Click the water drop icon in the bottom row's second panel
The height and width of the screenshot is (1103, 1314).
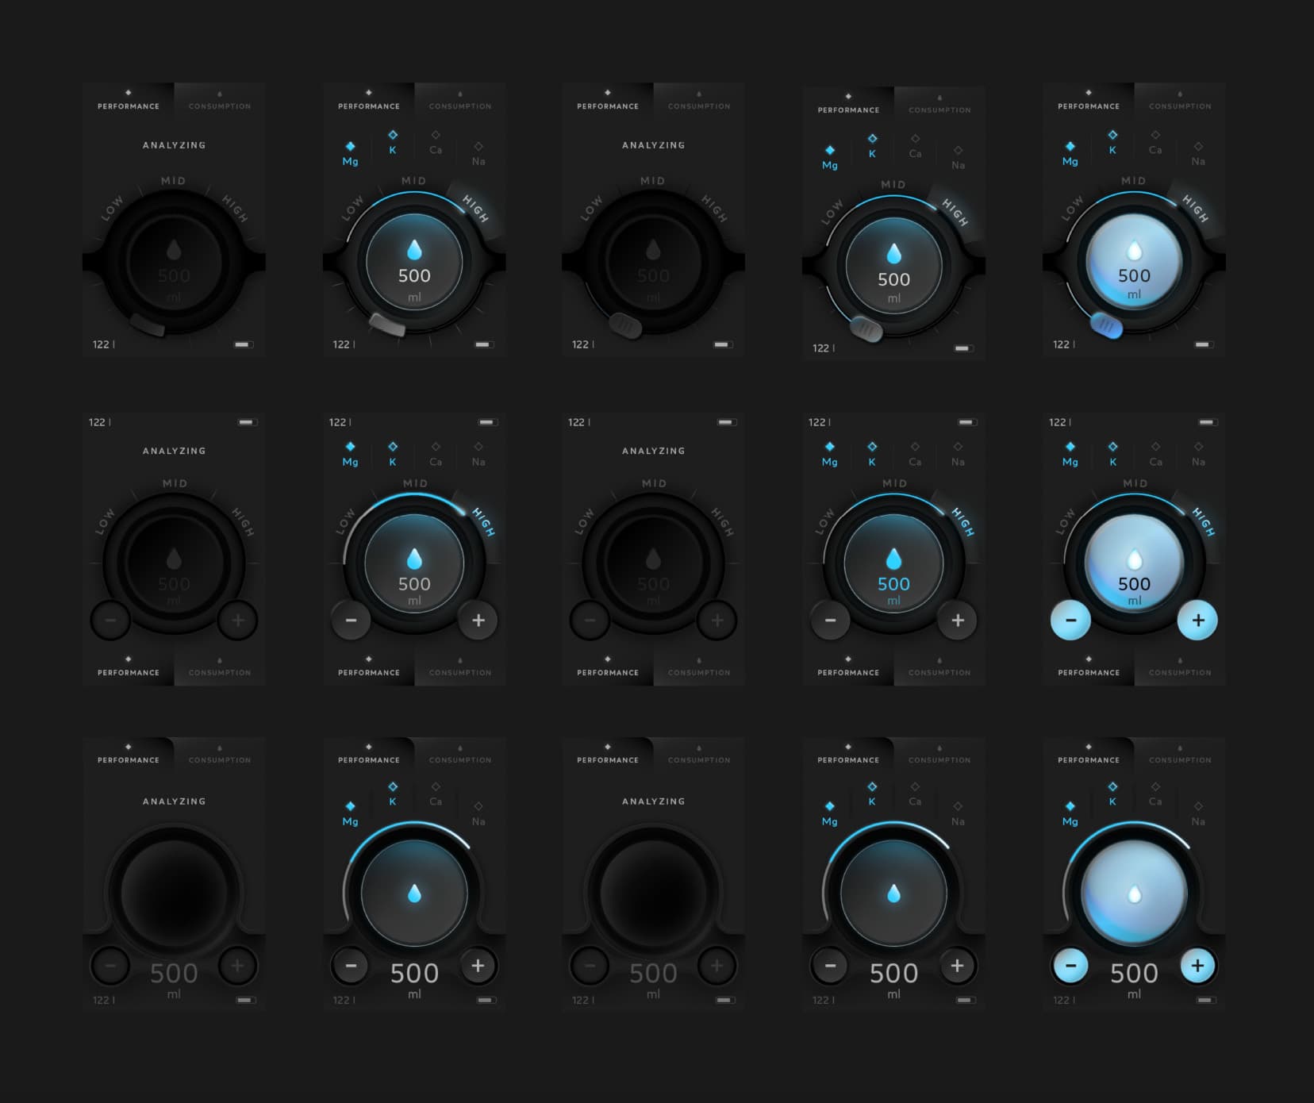(414, 894)
